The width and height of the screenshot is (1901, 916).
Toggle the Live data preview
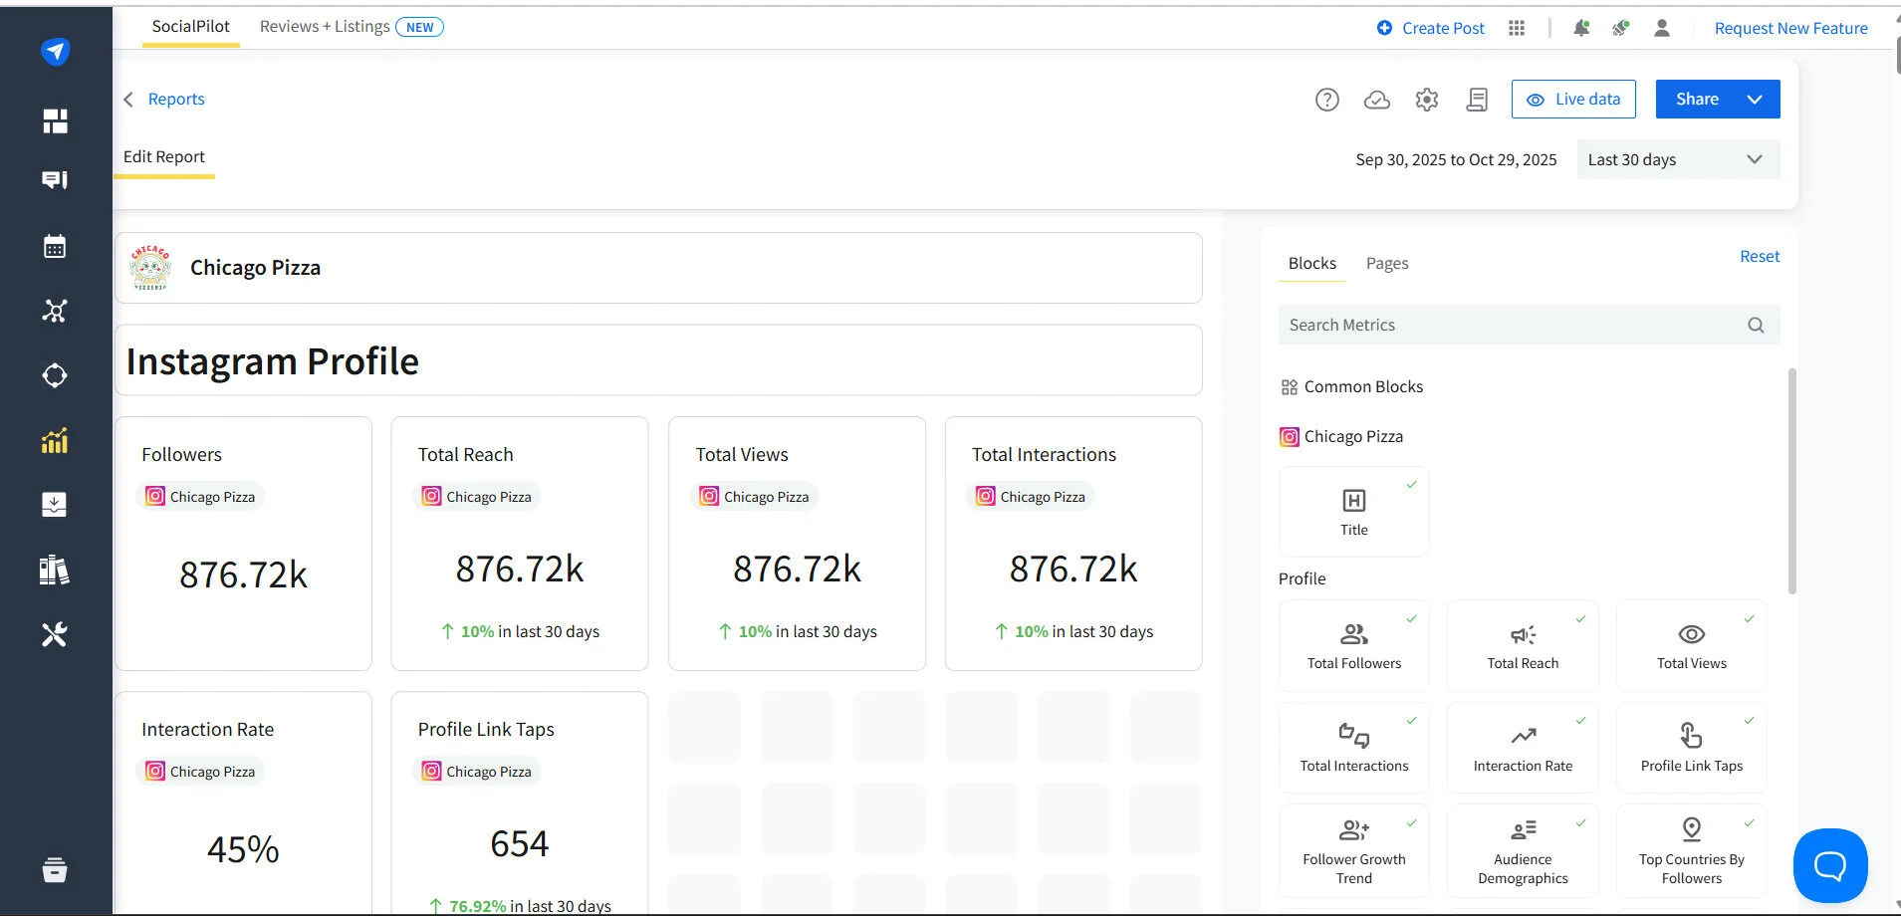coord(1572,99)
